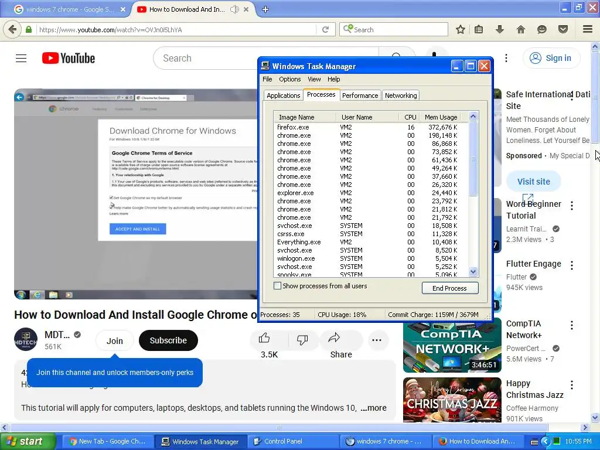The width and height of the screenshot is (600, 450).
Task: Open YouTube settings three-dot menu beside Sign in
Action: [506, 58]
